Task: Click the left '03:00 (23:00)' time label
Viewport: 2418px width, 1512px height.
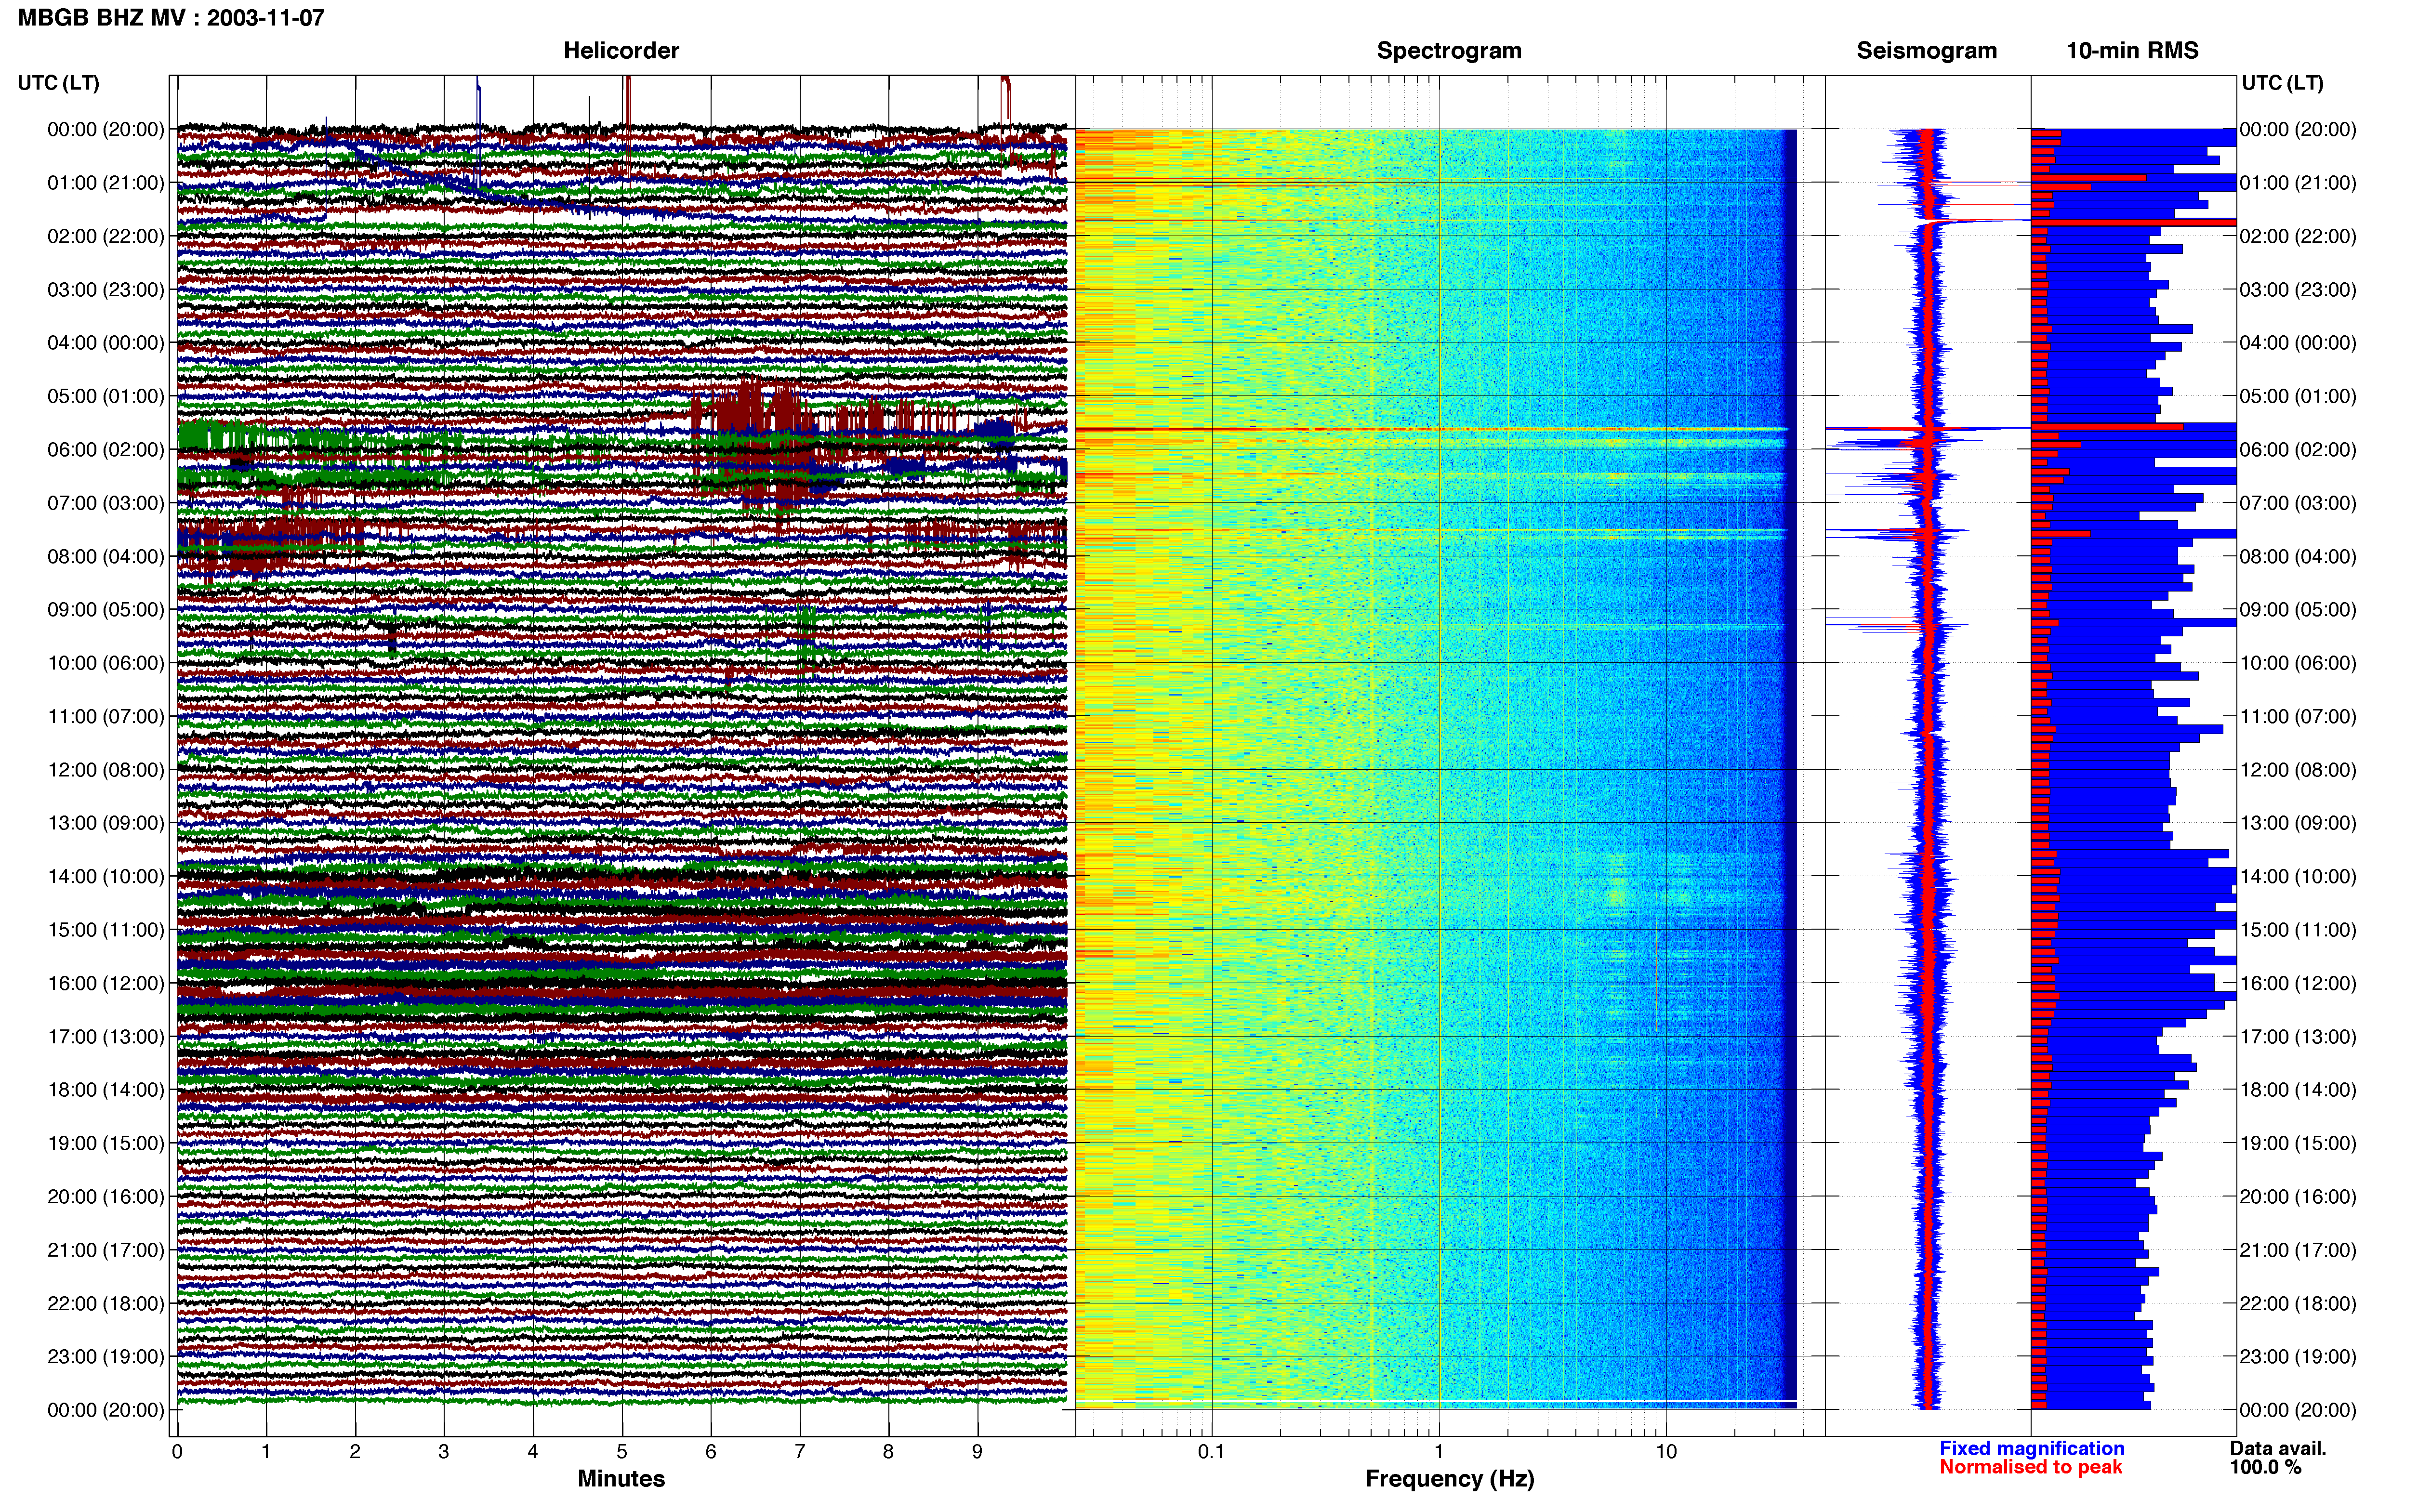Action: [106, 290]
